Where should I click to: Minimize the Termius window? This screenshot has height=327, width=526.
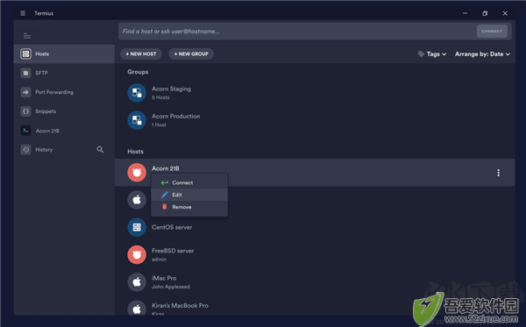[x=465, y=13]
